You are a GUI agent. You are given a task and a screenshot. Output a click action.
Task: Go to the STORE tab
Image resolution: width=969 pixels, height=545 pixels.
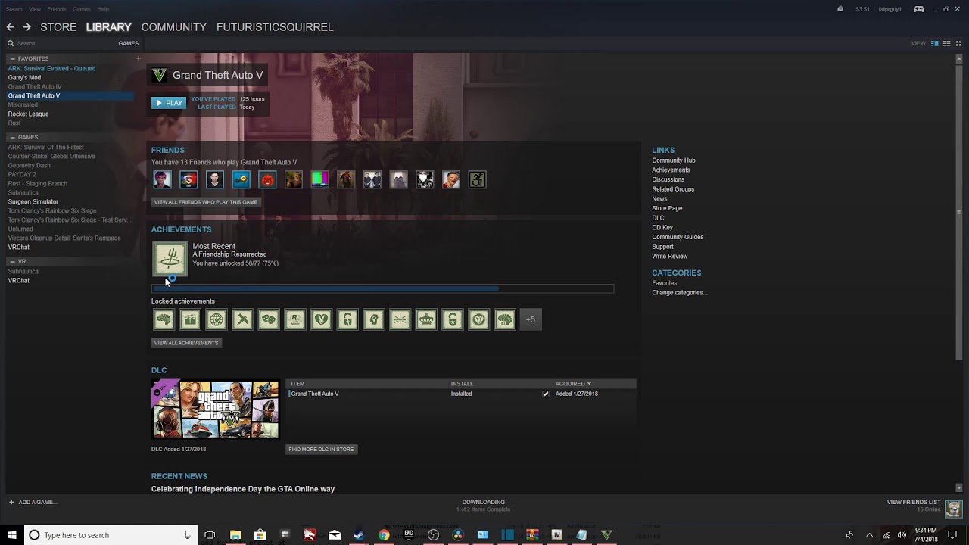point(58,27)
